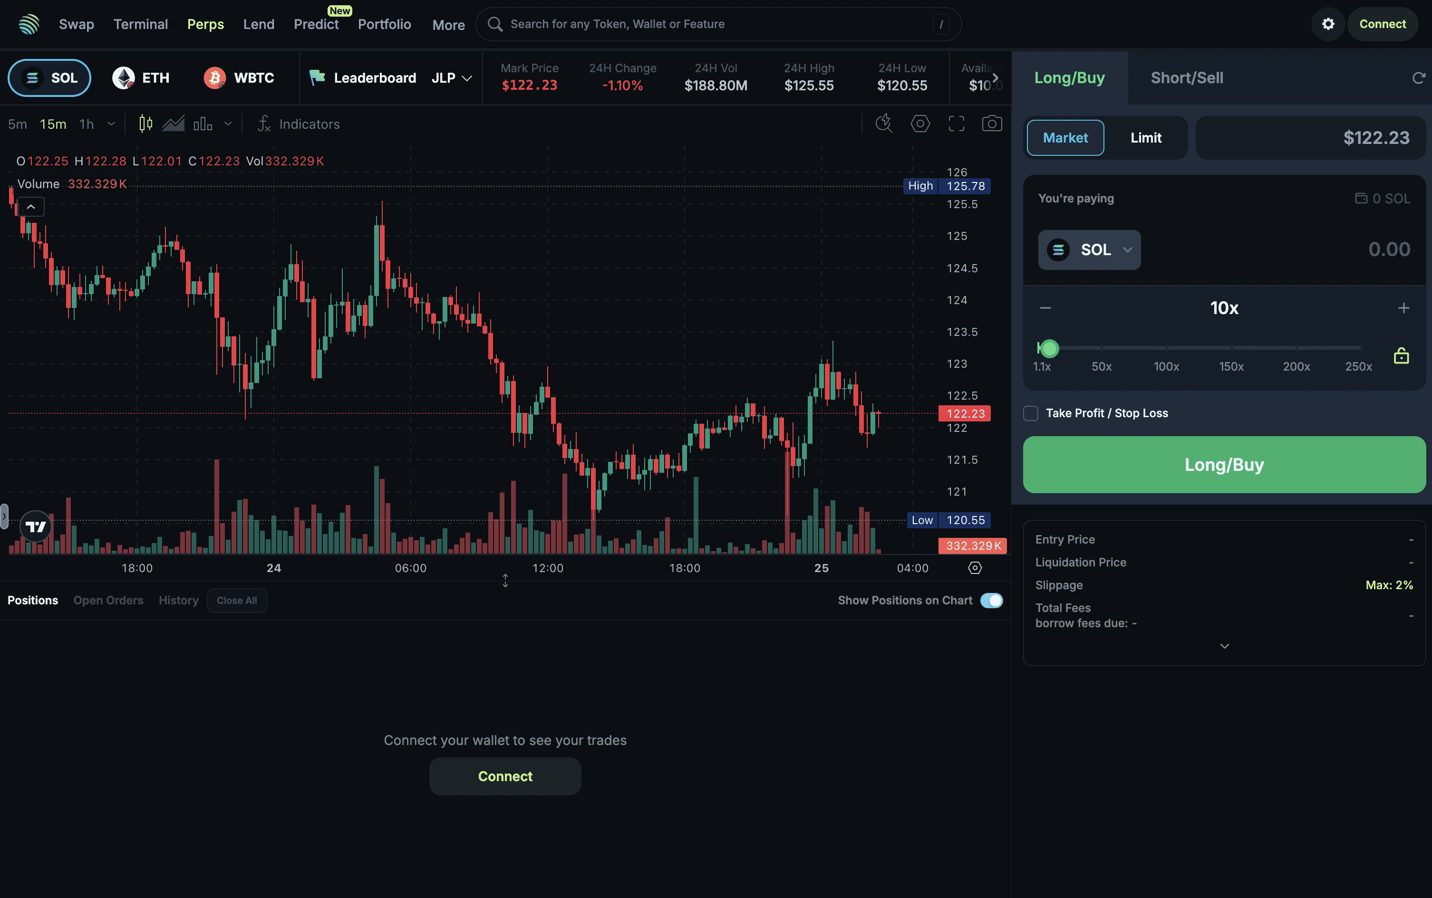Open chart settings hexagon icon
The width and height of the screenshot is (1432, 898).
coord(920,124)
